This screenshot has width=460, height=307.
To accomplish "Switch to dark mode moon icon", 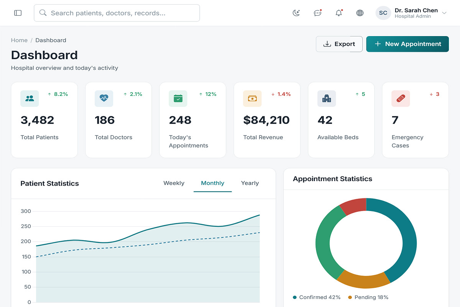I will [296, 13].
